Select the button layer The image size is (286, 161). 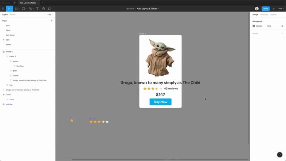pyautogui.click(x=16, y=61)
